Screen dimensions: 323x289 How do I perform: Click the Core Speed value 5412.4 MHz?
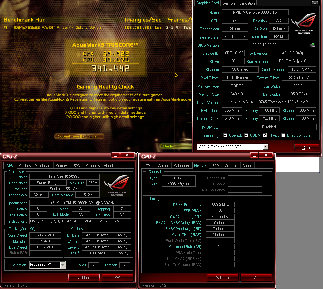tap(45, 235)
